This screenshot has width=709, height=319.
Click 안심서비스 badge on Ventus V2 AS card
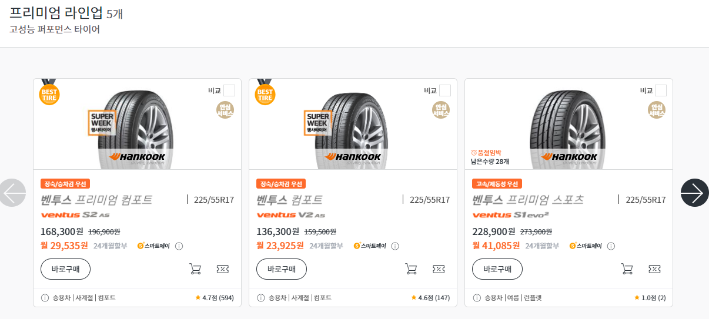441,110
